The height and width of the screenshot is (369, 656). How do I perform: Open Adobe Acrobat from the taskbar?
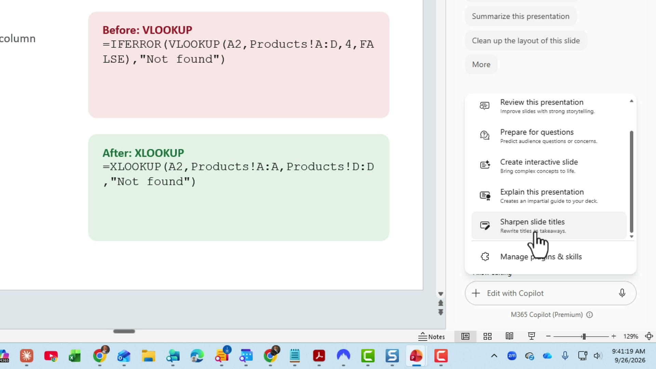point(319,356)
